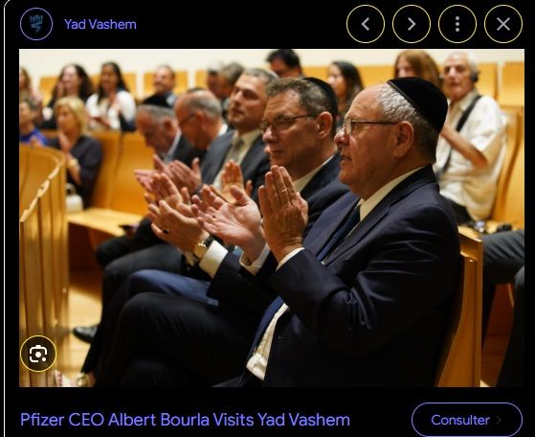Visit the page via the Consulter link
Viewport: 535px width, 437px height.
pyautogui.click(x=467, y=420)
